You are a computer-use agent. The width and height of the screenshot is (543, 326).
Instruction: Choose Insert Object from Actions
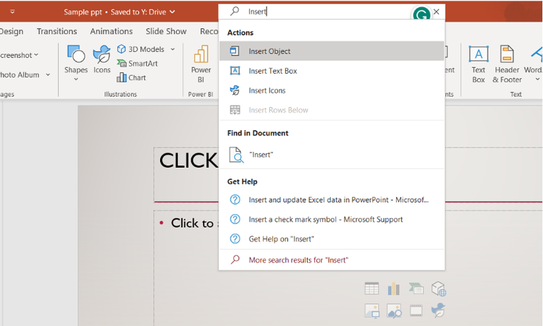pos(332,51)
